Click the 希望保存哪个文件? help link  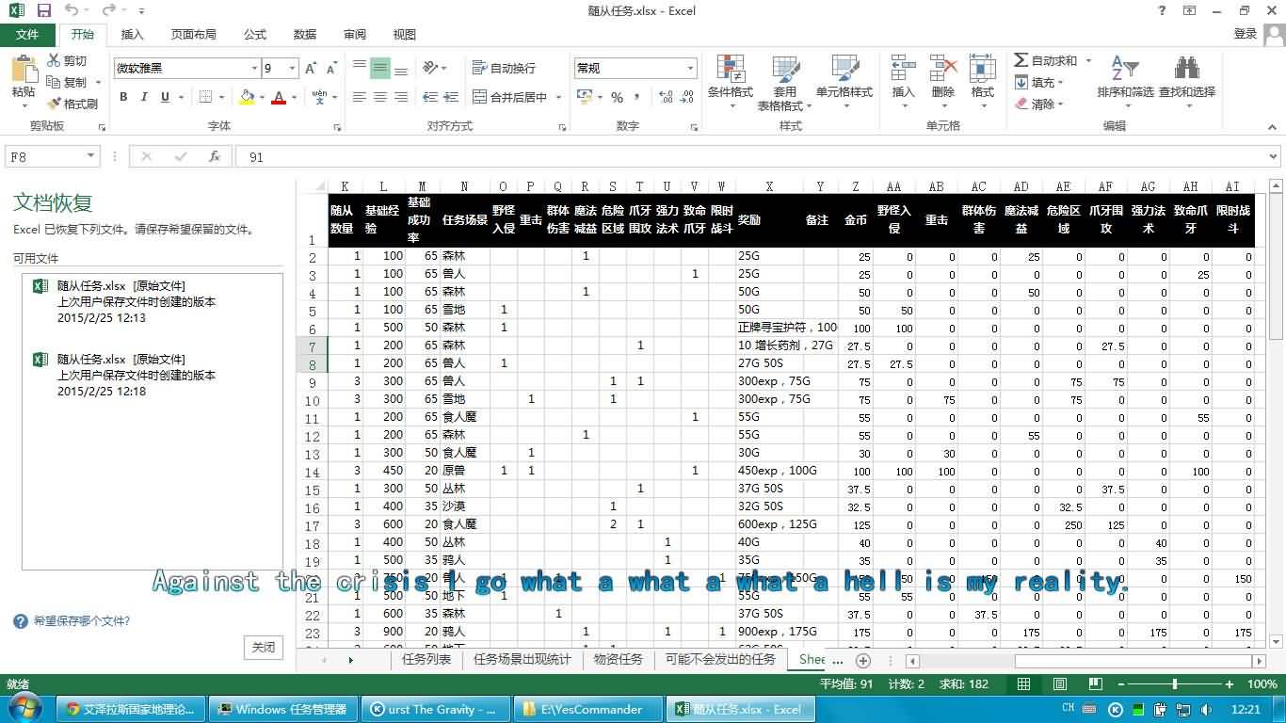(82, 621)
